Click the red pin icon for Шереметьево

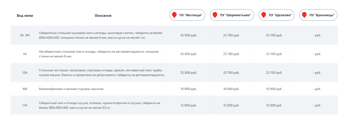tap(215, 15)
